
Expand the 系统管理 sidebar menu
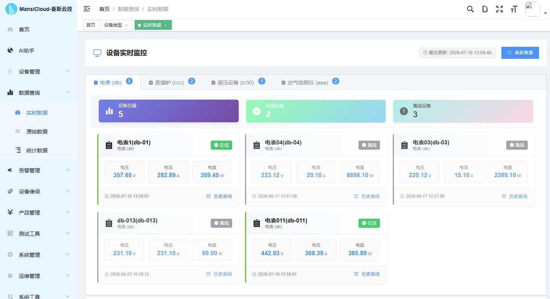(x=38, y=255)
